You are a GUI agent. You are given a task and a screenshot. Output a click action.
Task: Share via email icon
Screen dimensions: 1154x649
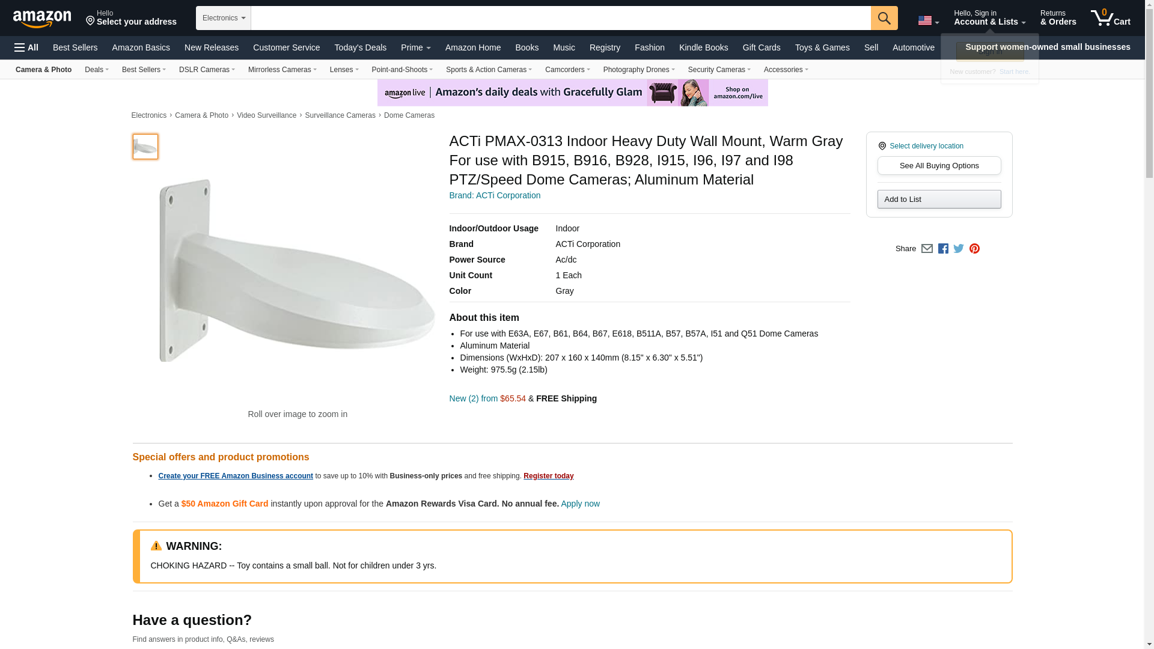click(x=927, y=249)
